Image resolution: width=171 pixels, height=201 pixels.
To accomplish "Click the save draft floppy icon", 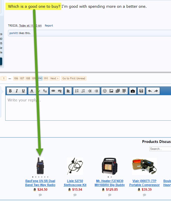I will [x=141, y=91].
